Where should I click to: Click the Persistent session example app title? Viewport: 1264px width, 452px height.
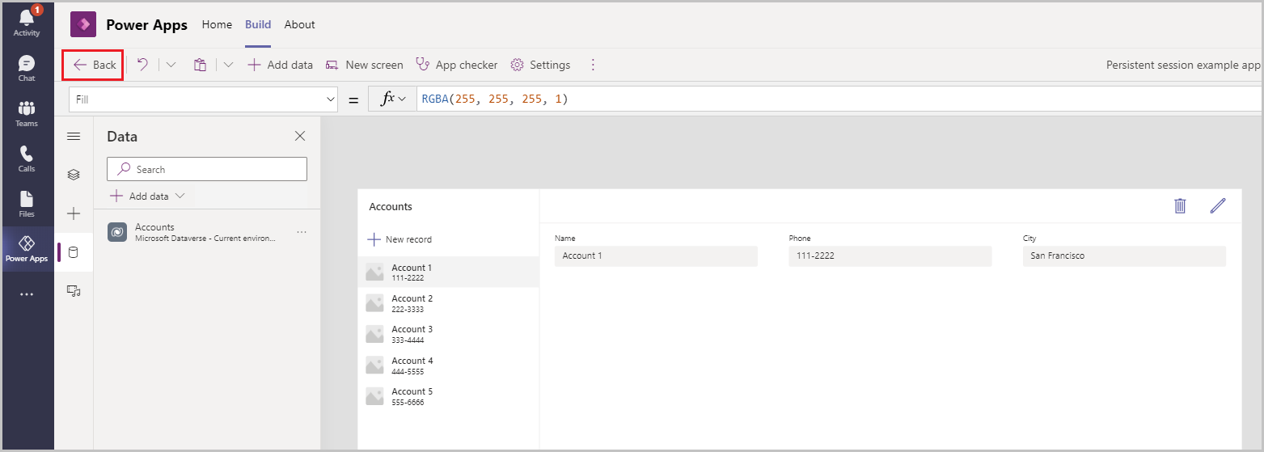(x=1183, y=65)
